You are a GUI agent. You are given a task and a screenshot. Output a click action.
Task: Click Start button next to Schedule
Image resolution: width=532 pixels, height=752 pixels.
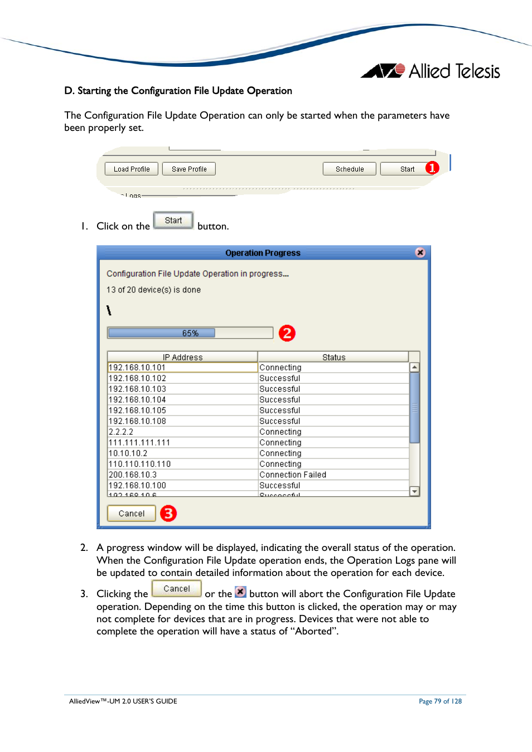click(407, 169)
